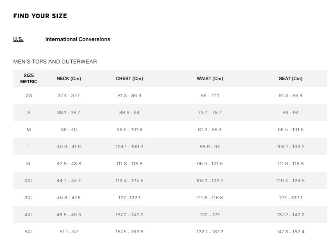Screen dimensions: 327x248
Task: Select the Chest (Cm) column header
Action: (129, 79)
